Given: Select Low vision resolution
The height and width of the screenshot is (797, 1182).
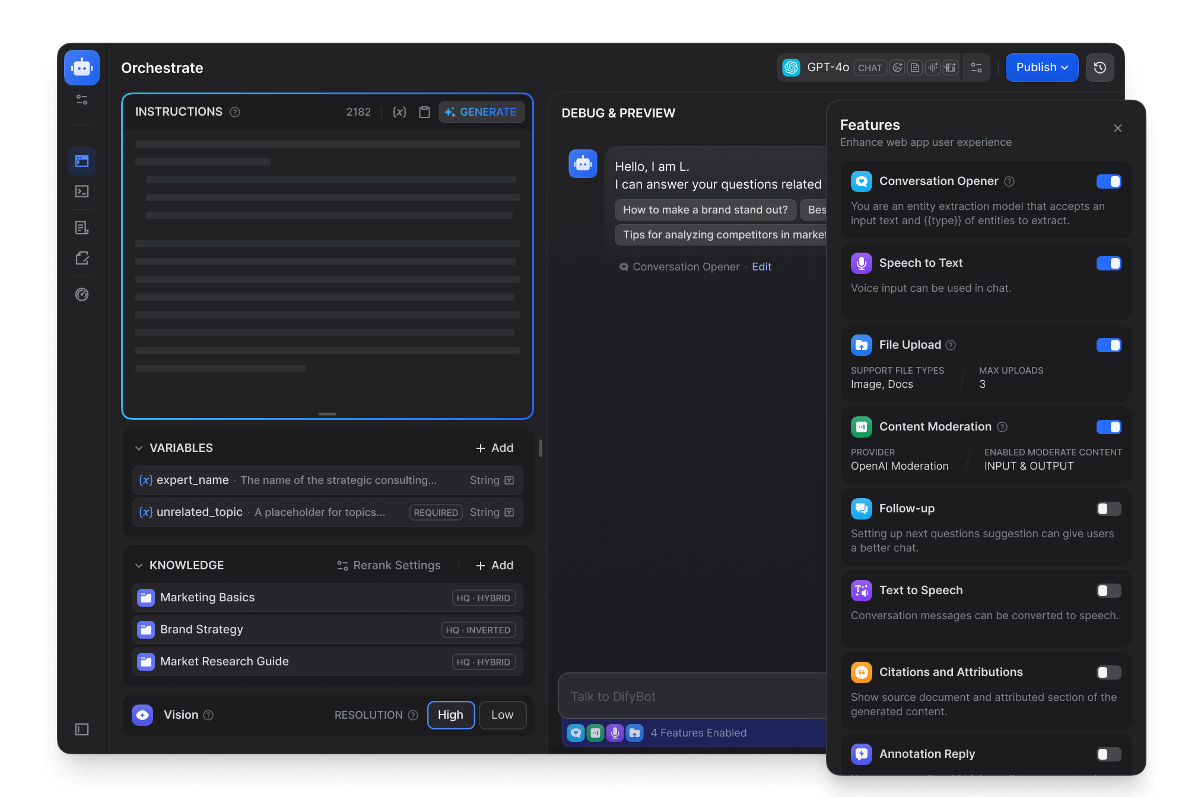Looking at the screenshot, I should pyautogui.click(x=502, y=715).
